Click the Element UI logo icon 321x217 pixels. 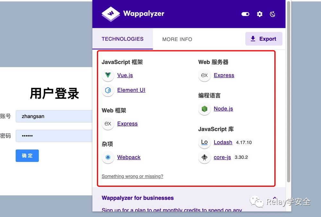[x=108, y=90]
